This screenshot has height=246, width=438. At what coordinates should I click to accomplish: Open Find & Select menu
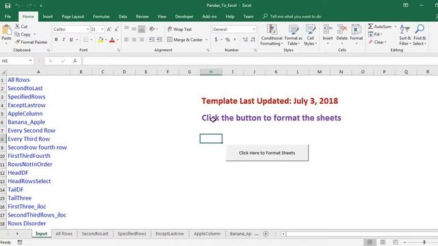[x=420, y=35]
